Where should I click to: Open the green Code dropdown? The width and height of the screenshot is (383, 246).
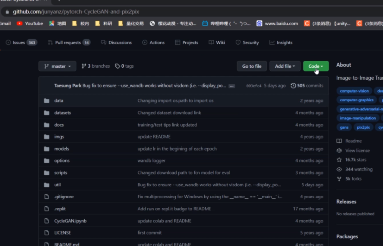(x=316, y=66)
